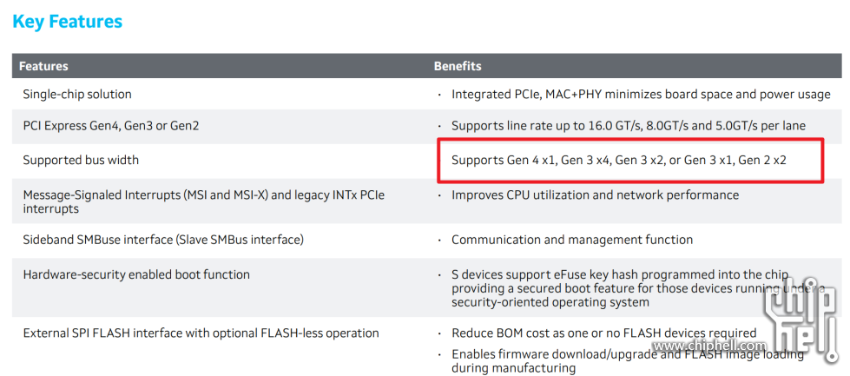Click the Features column header
Image resolution: width=850 pixels, height=376 pixels.
(x=43, y=66)
